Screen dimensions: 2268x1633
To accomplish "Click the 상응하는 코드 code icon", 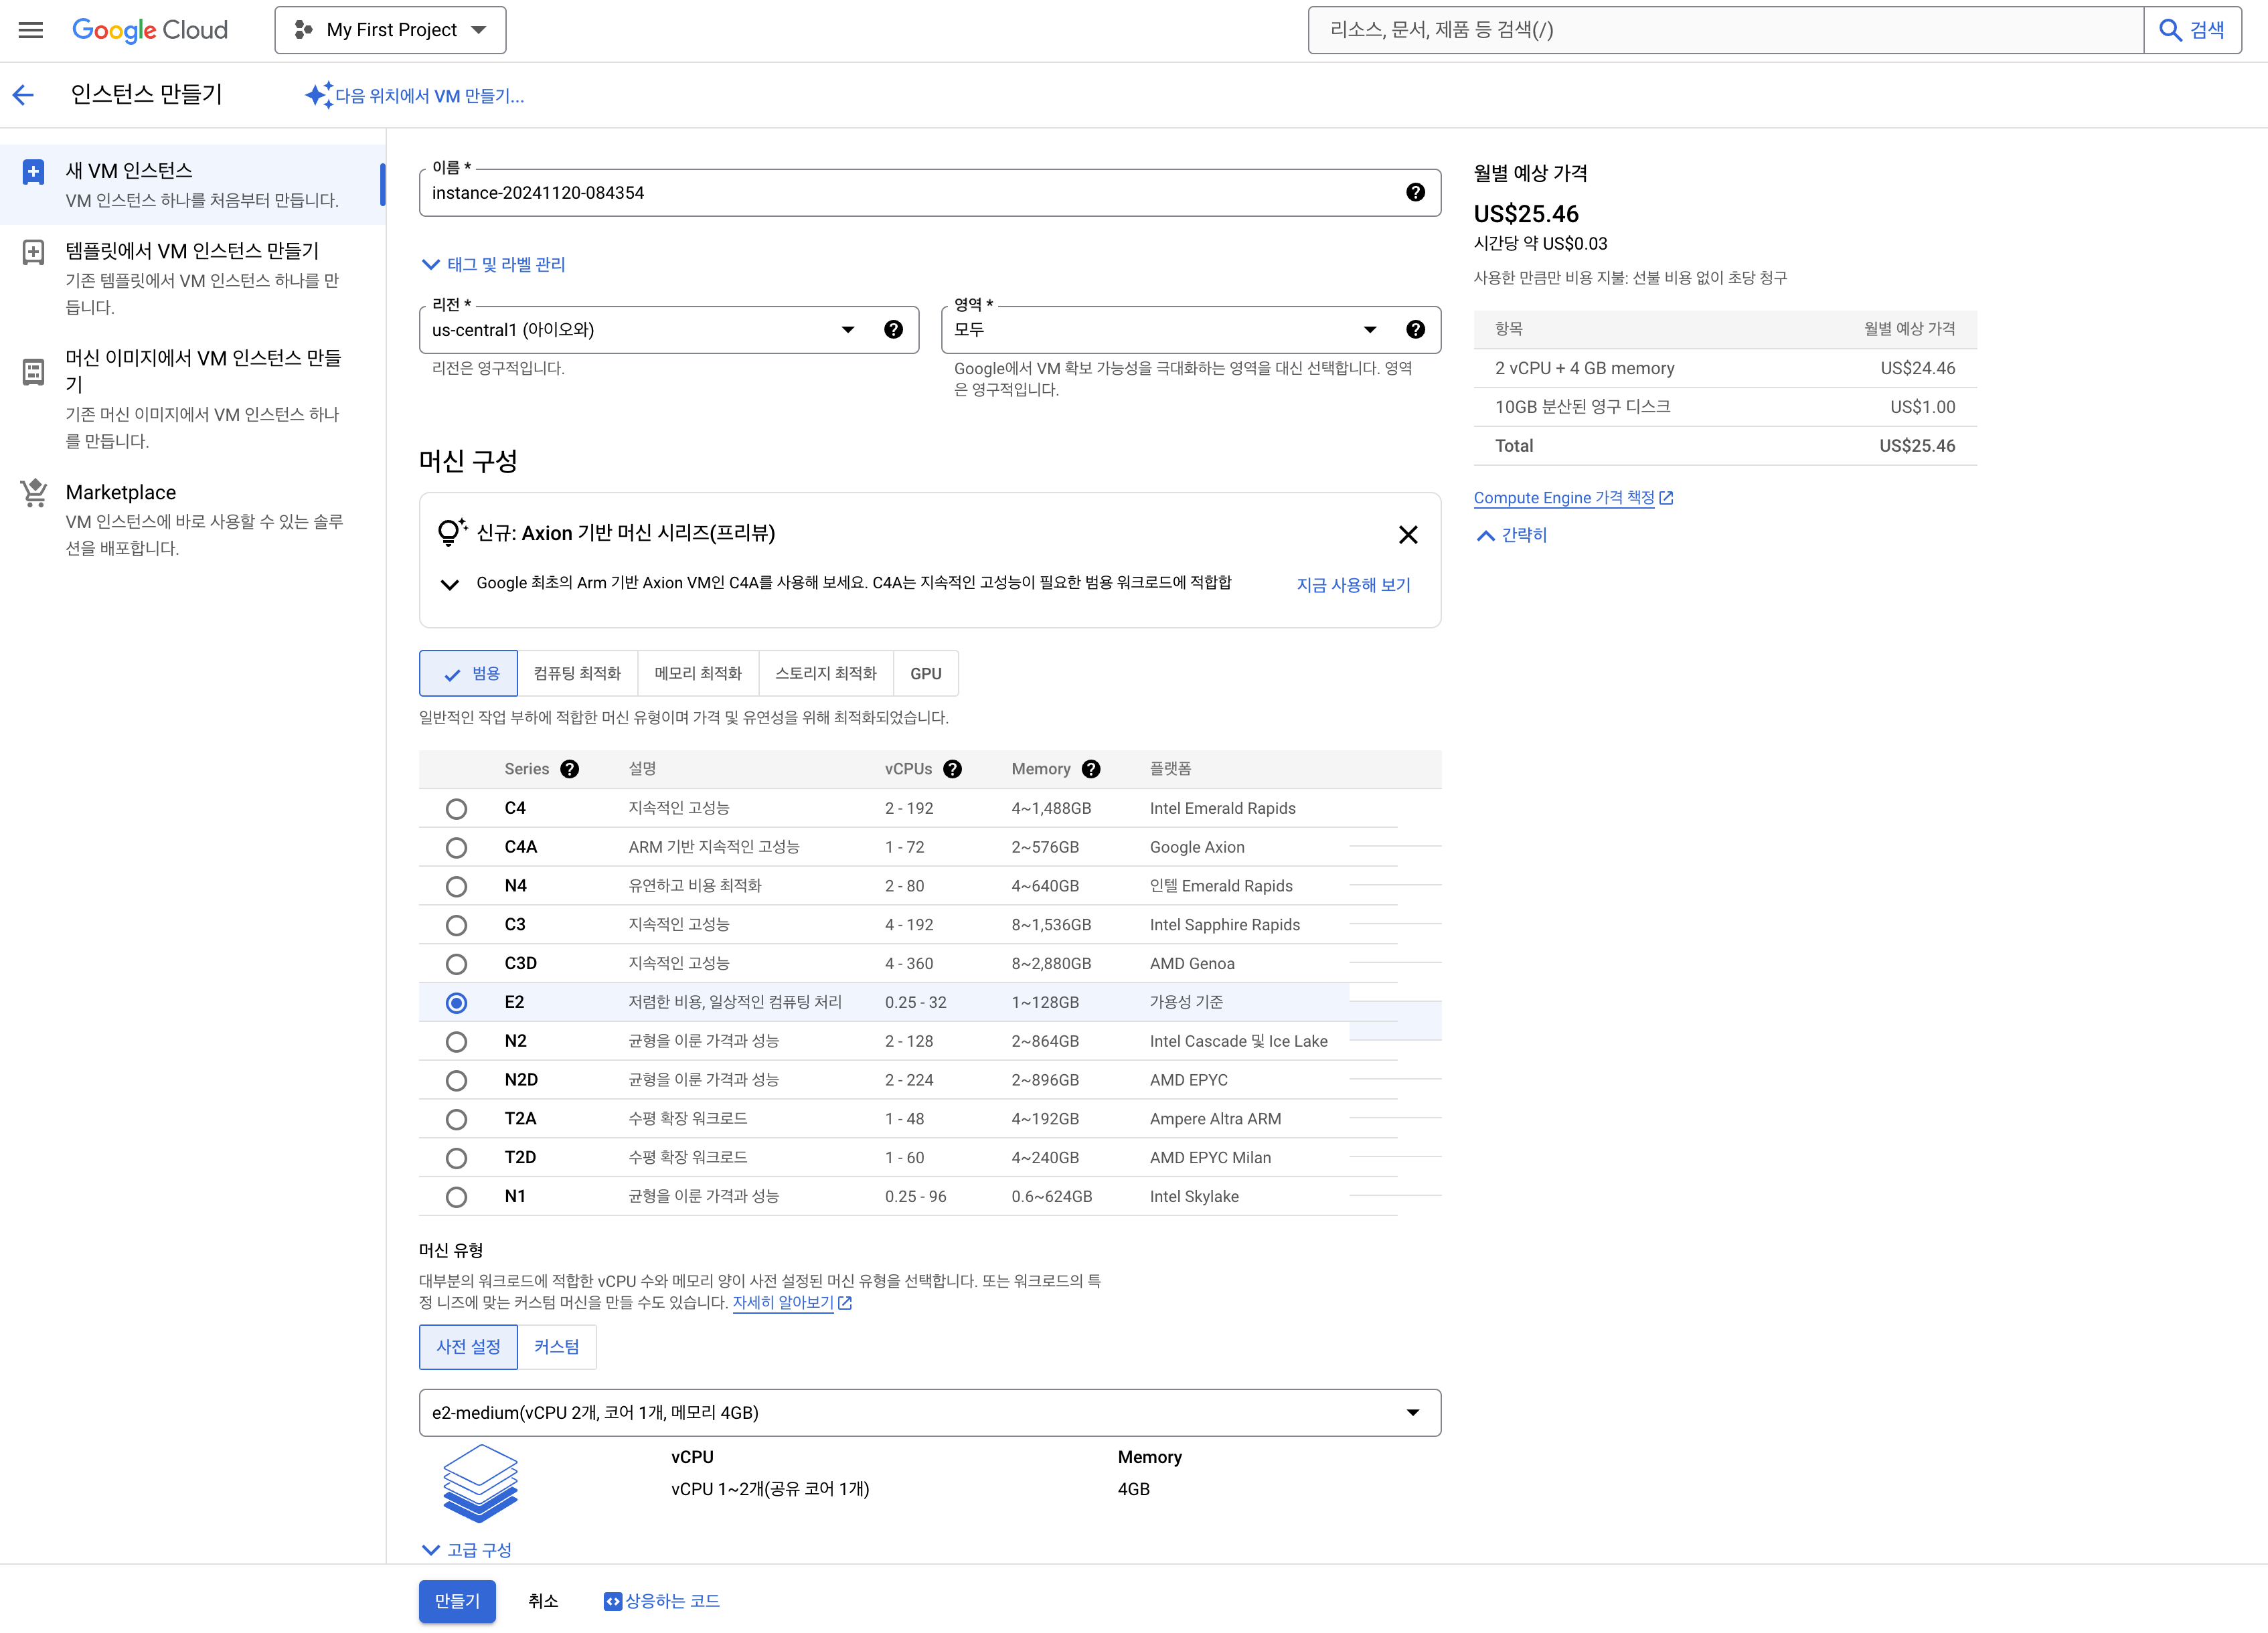I will click(x=613, y=1602).
